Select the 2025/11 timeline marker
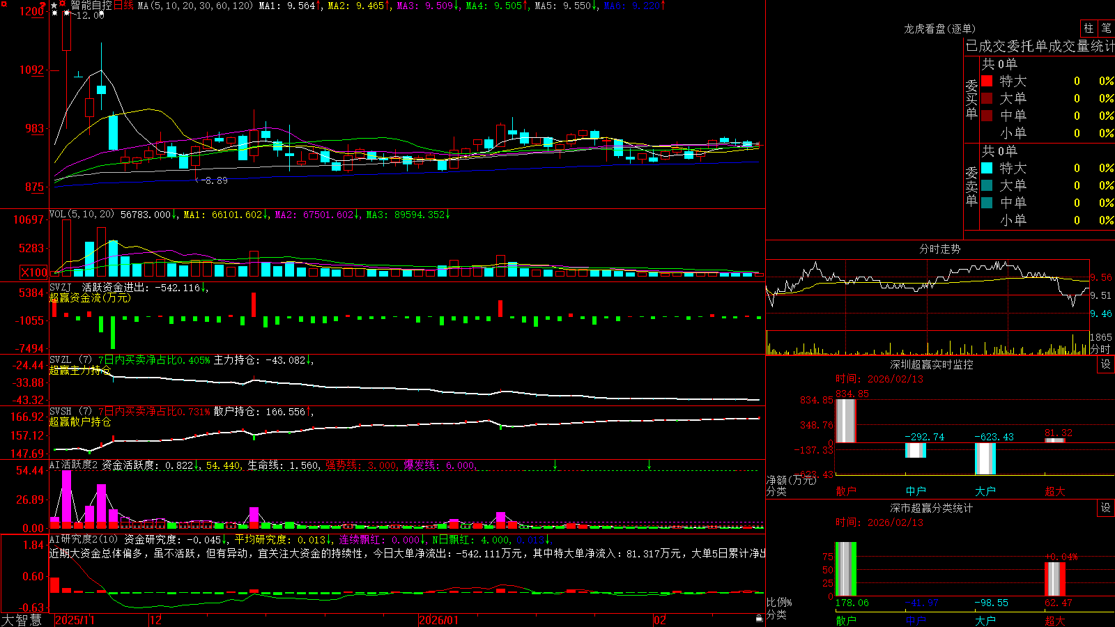The height and width of the screenshot is (627, 1115). 75,620
